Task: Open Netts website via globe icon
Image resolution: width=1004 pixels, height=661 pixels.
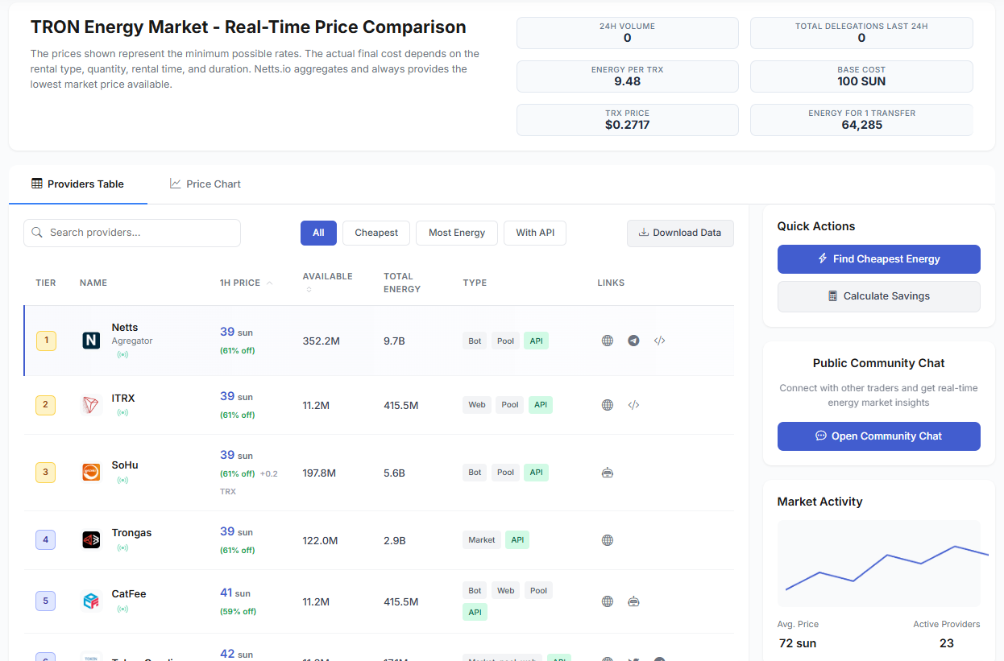Action: pos(608,341)
